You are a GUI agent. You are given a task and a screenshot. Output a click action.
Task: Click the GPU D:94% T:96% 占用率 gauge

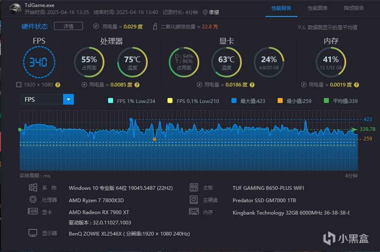pos(184,62)
